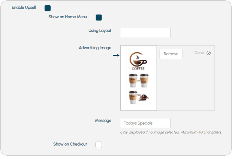Click the blue arrow beside Advertising Image
The height and width of the screenshot is (156, 232).
pos(116,55)
